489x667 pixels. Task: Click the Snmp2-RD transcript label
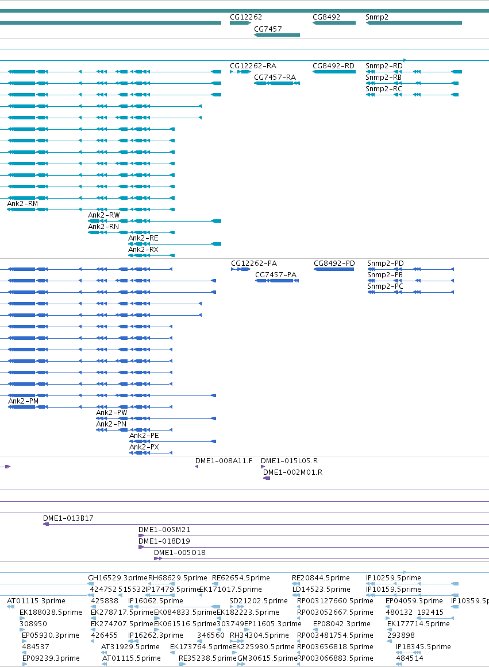pos(384,66)
